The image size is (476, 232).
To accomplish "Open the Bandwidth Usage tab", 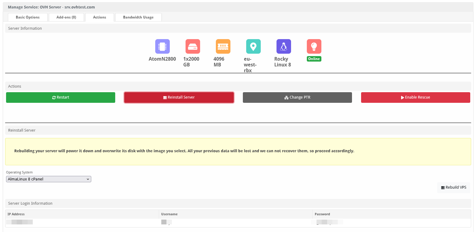I will pos(138,17).
